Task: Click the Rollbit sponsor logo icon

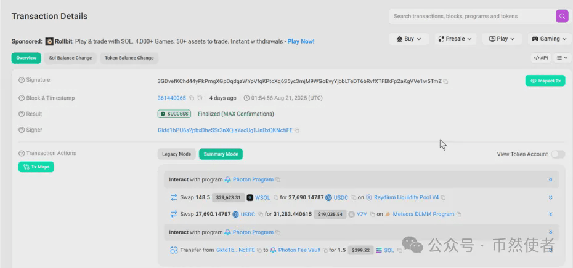Action: [x=50, y=42]
